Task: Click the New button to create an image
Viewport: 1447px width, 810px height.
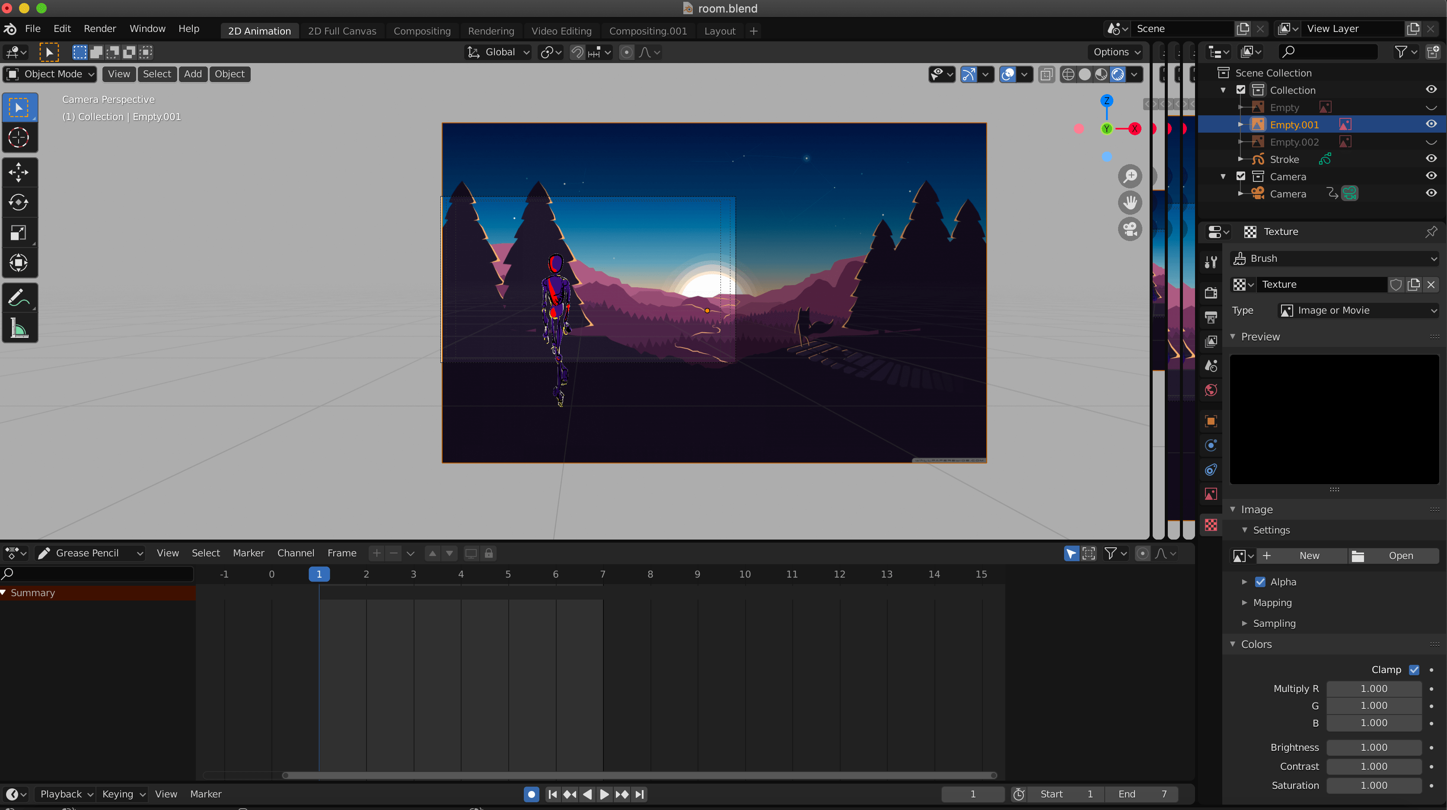Action: tap(1303, 555)
